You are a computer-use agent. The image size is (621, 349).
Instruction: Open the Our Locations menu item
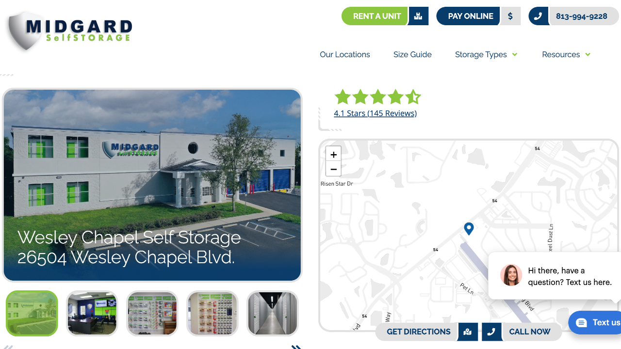click(345, 54)
